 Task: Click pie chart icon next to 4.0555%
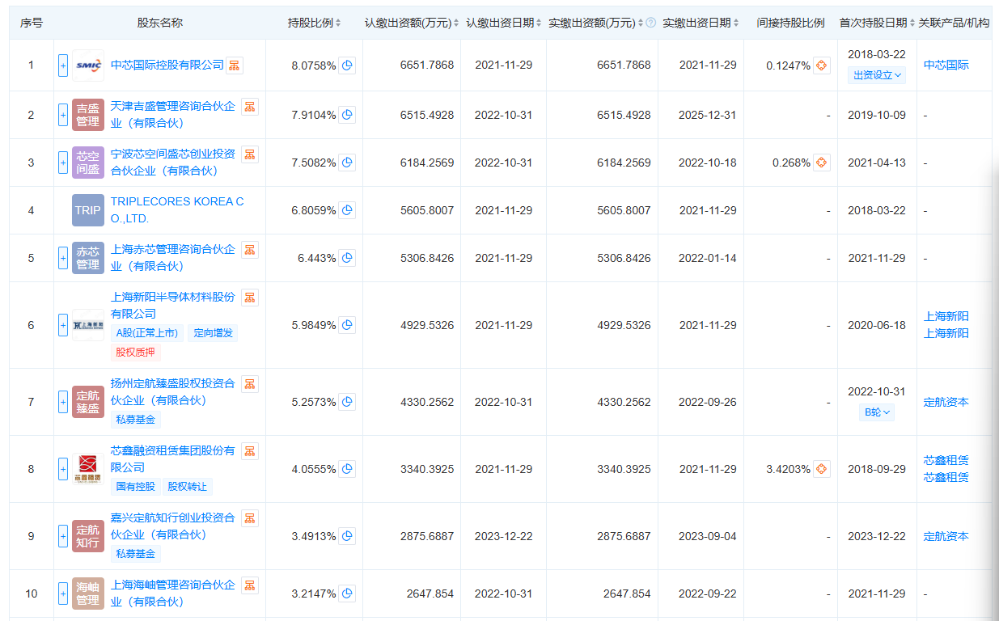tap(347, 469)
